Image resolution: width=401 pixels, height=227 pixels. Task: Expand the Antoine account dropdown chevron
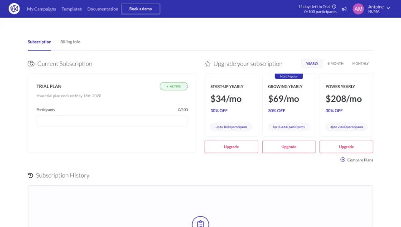coord(388,8)
